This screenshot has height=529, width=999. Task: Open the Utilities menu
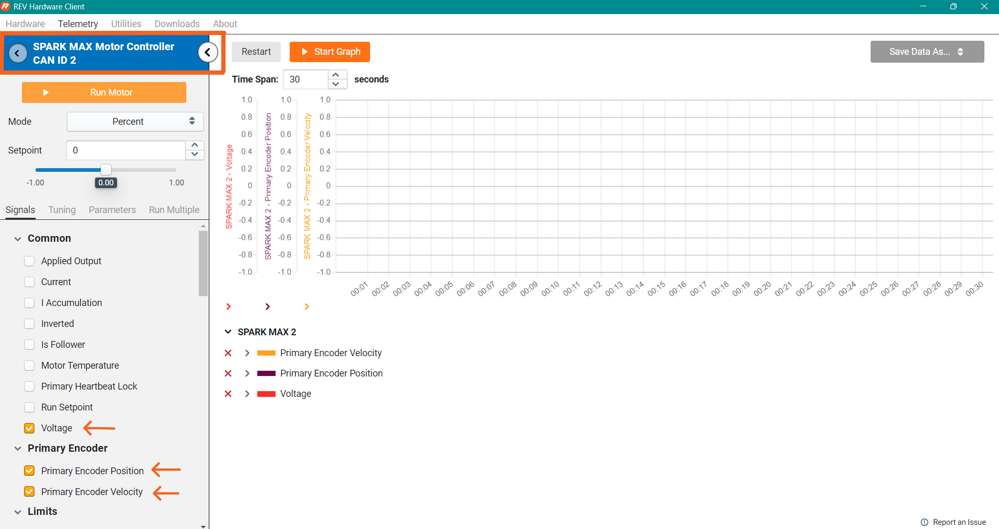pos(126,24)
